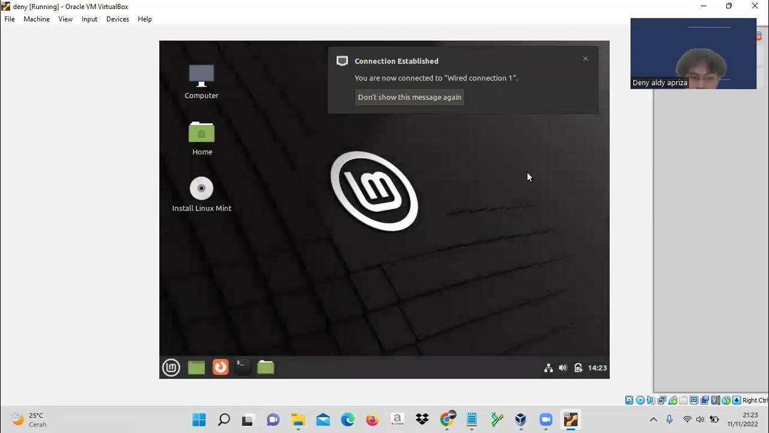Click the Mint panel volume speaker icon
769x433 pixels.
(x=563, y=368)
